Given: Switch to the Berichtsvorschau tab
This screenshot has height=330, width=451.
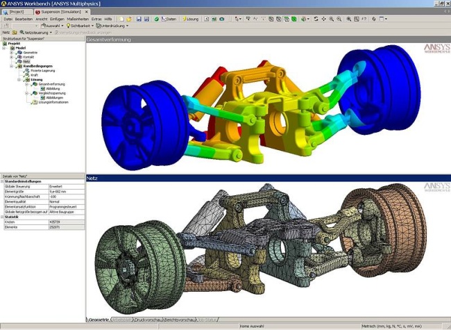Looking at the screenshot, I should click(179, 320).
